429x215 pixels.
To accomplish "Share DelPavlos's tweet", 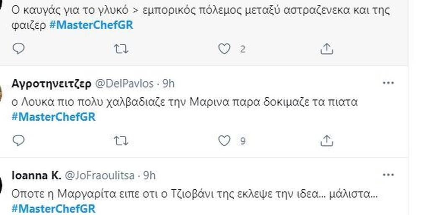I will coord(326,141).
